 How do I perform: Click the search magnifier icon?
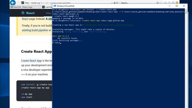tap(157, 3)
